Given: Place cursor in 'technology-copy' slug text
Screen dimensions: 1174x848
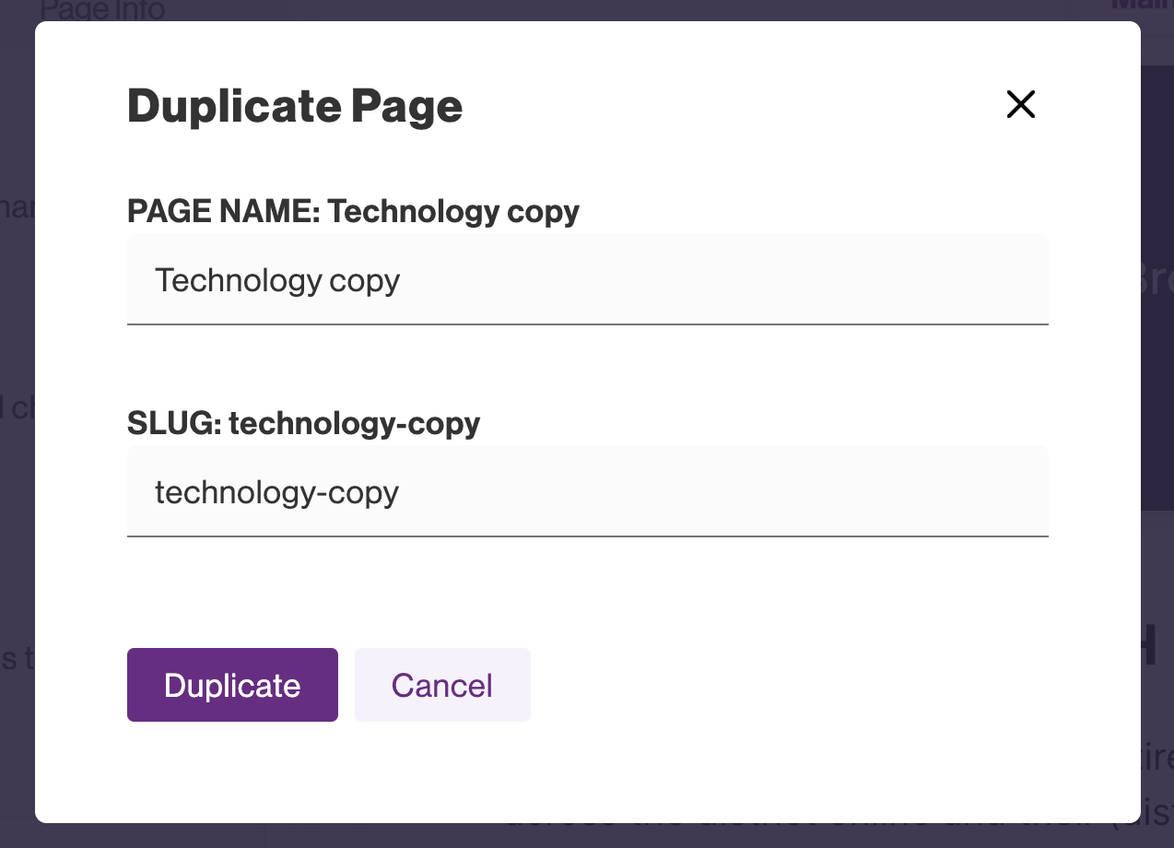Looking at the screenshot, I should pyautogui.click(x=276, y=492).
